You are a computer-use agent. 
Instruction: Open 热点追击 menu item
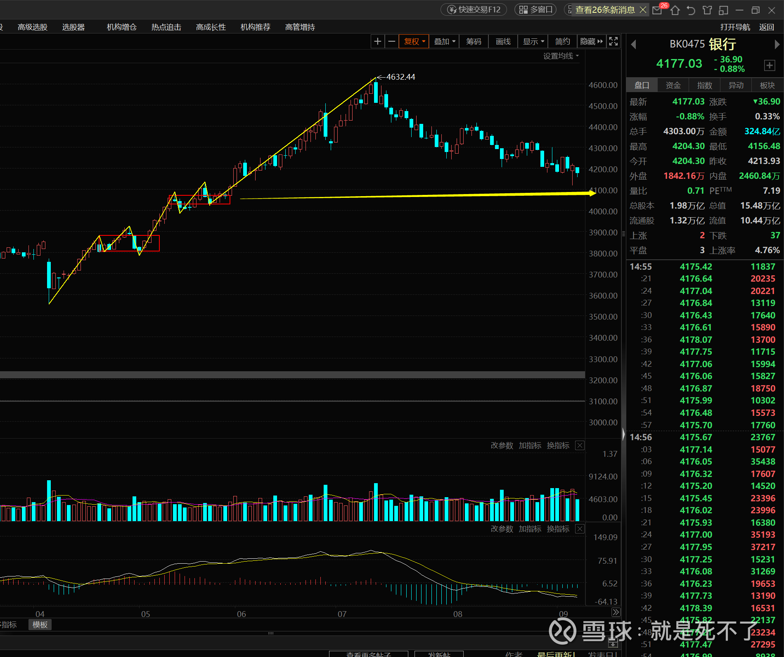coord(166,27)
